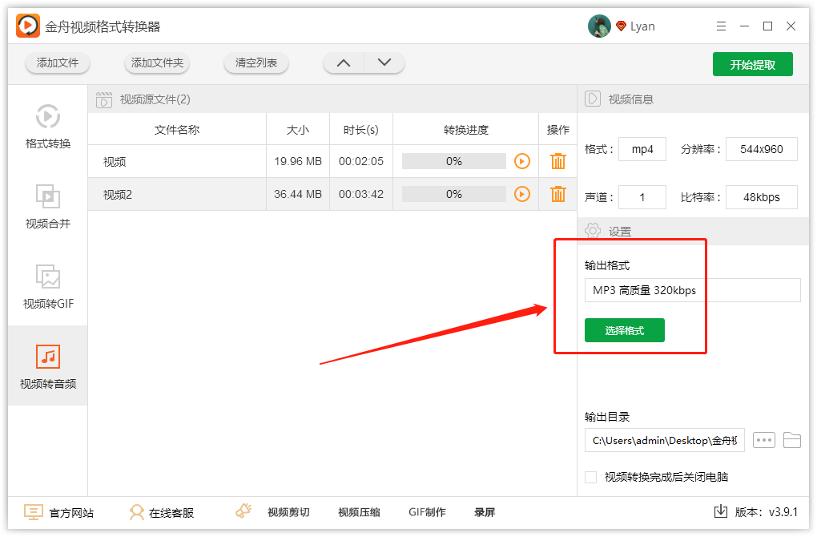
Task: Click the 时长(s) column header
Action: click(361, 130)
